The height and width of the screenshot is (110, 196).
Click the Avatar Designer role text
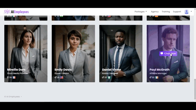[110, 73]
